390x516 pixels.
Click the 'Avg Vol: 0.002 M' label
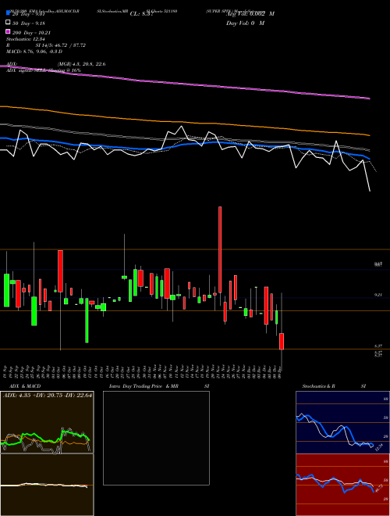tap(250, 14)
